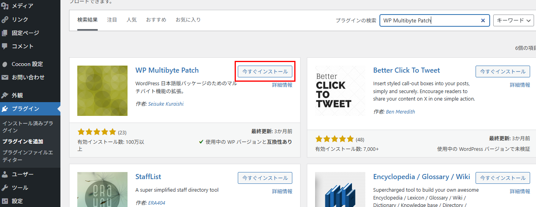Switch to the 人気 tab
The height and width of the screenshot is (207, 536).
(132, 20)
